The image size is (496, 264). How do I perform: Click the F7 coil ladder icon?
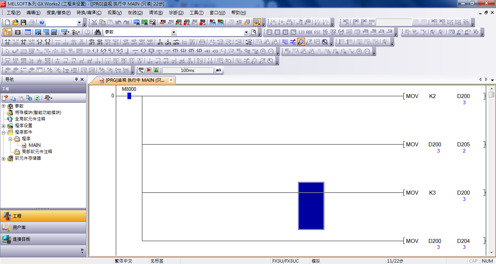40,42
